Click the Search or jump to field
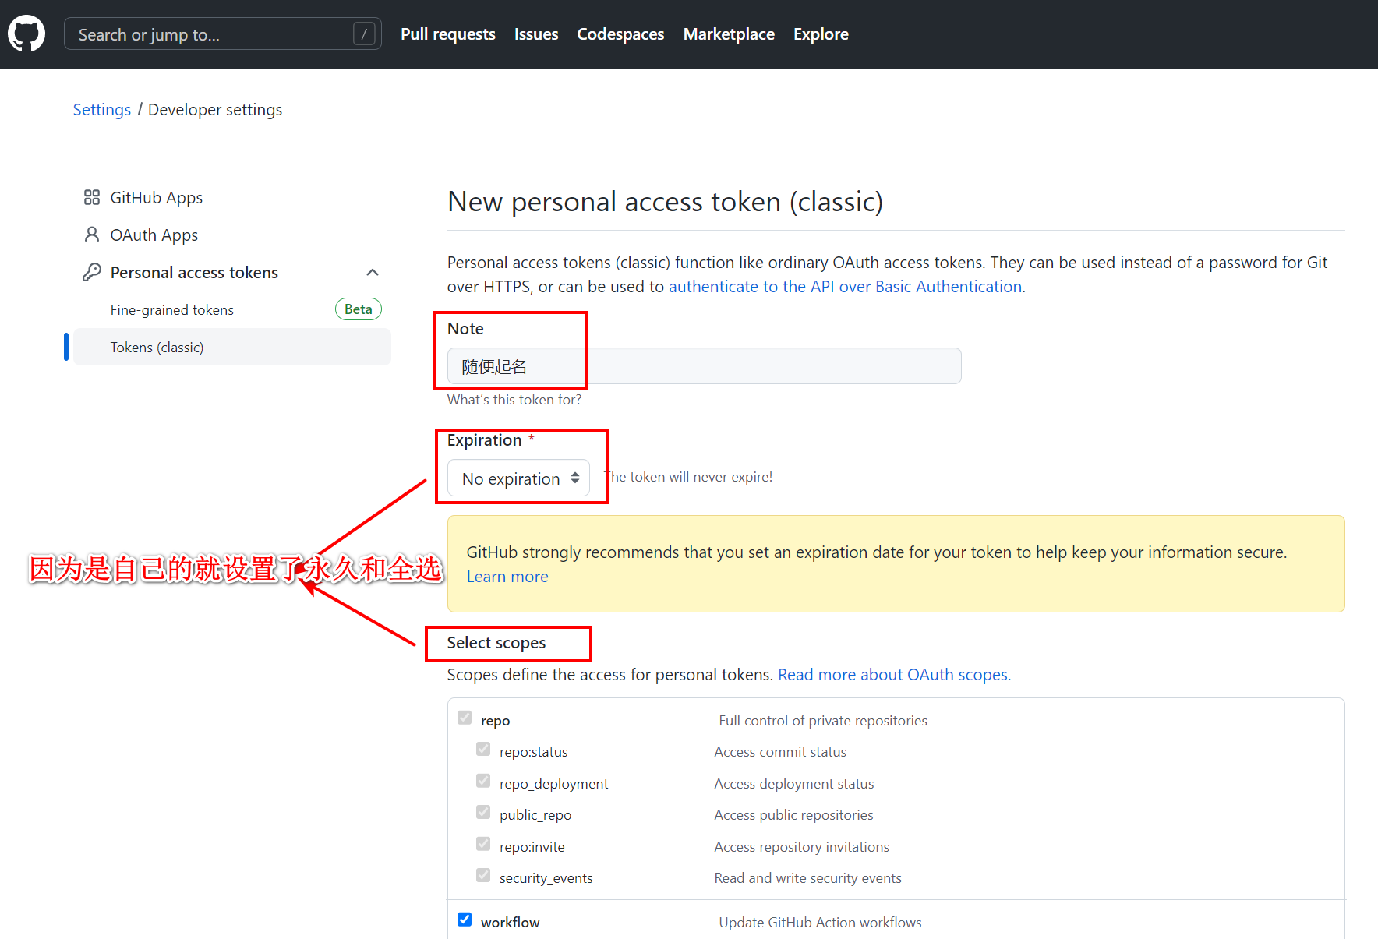Viewport: 1378px width, 939px height. [223, 34]
